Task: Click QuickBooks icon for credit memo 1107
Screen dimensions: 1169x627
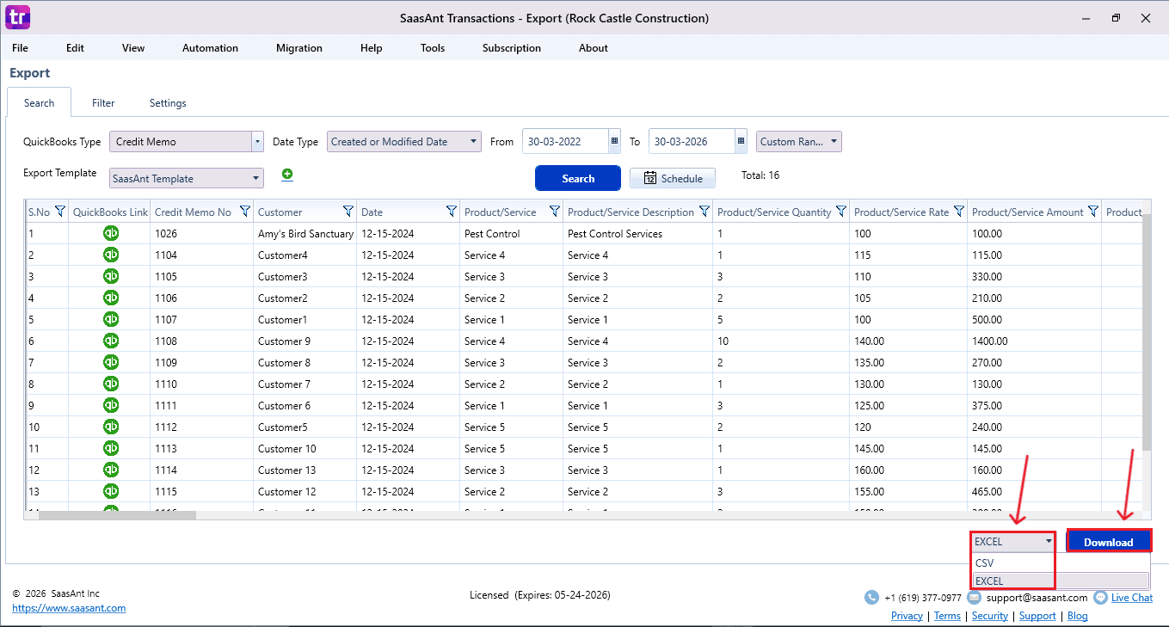Action: click(111, 319)
